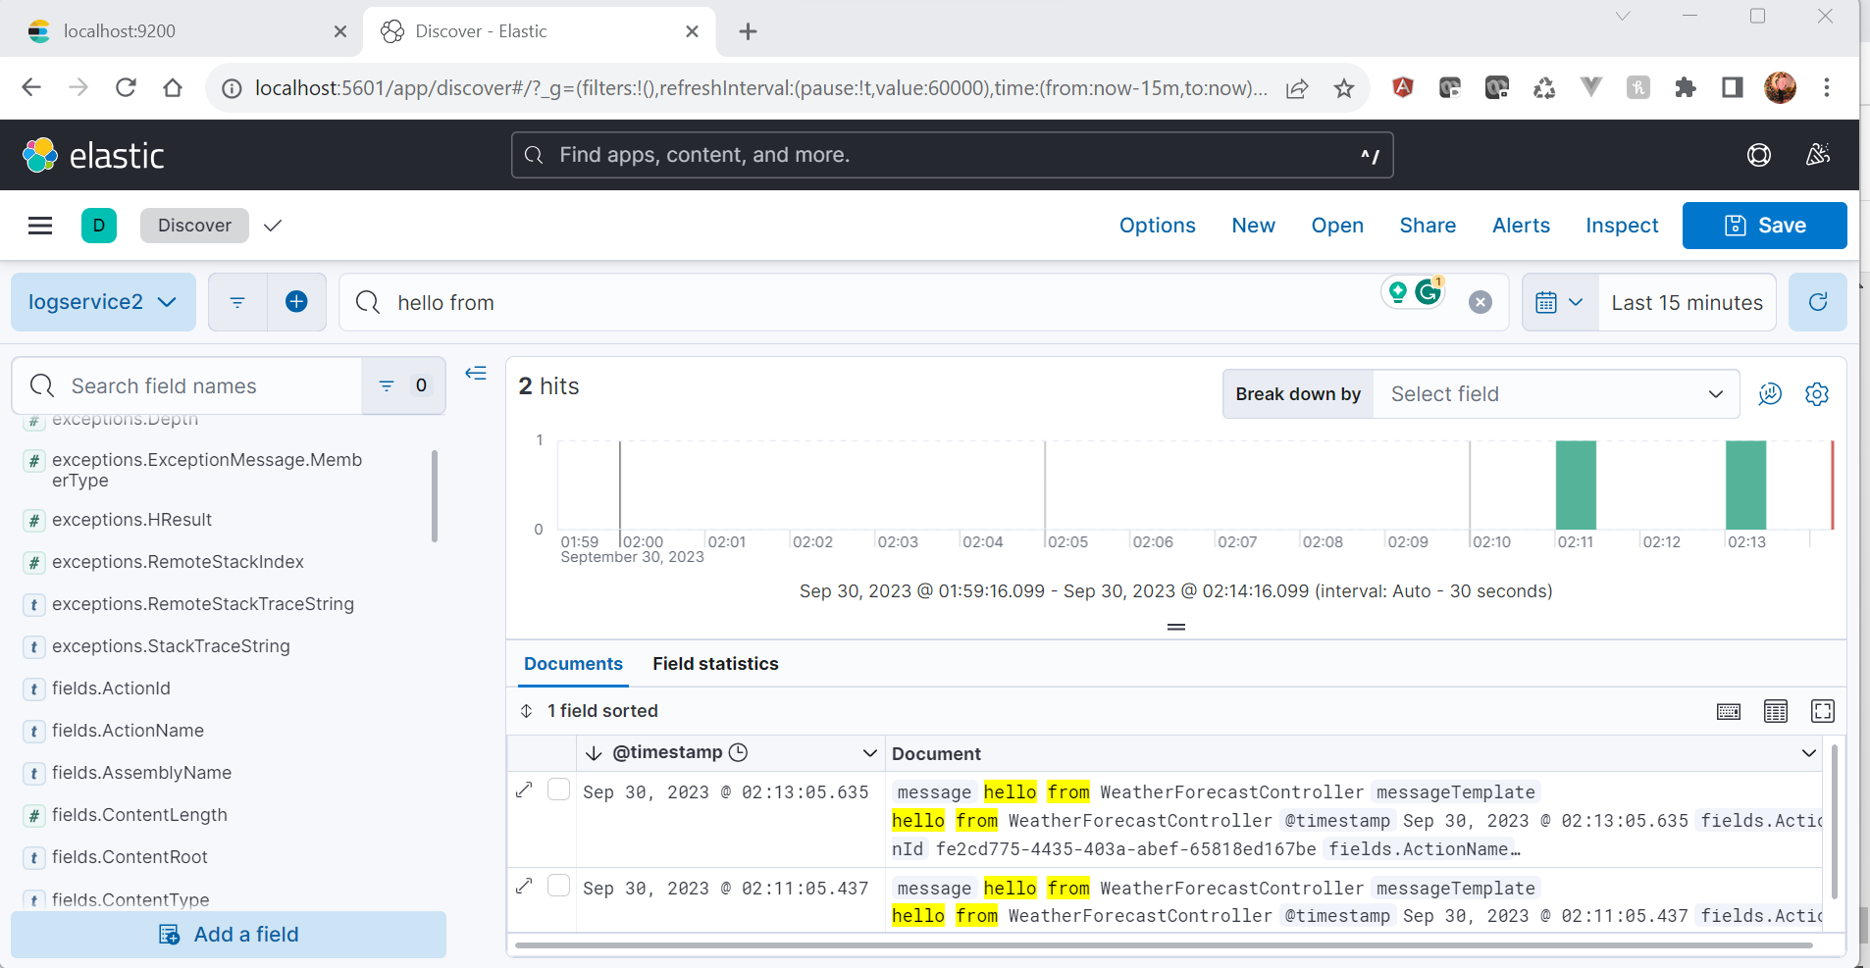1870x968 pixels.
Task: Click the Add a field button
Action: click(x=228, y=934)
